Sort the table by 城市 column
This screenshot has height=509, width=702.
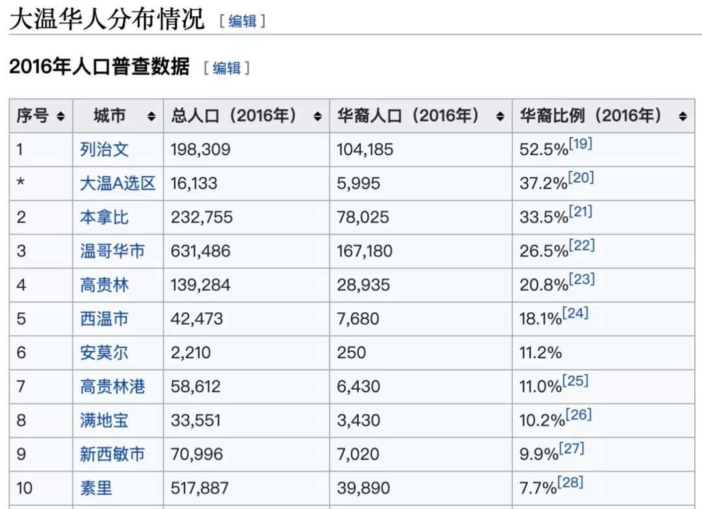[x=151, y=116]
